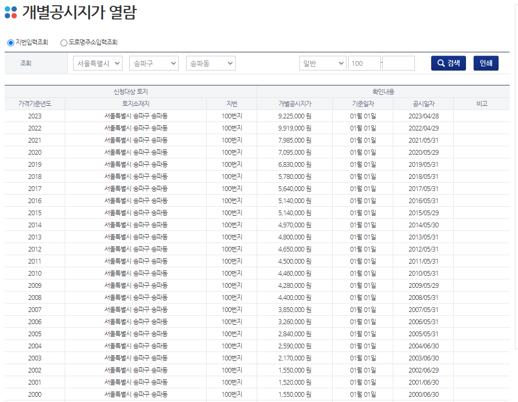Click the year 2023 cell

pyautogui.click(x=35, y=116)
